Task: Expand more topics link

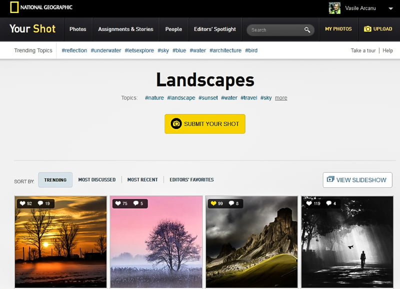Action: [281, 98]
